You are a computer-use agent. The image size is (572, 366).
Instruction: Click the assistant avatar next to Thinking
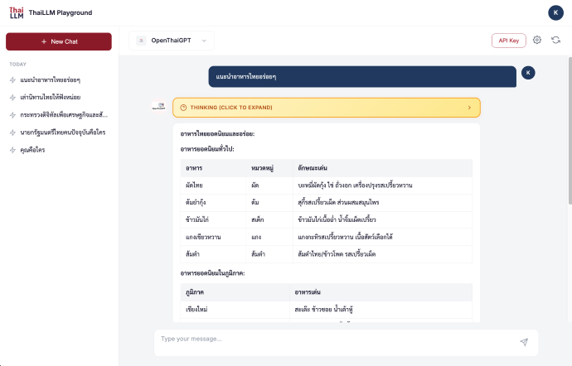[158, 106]
